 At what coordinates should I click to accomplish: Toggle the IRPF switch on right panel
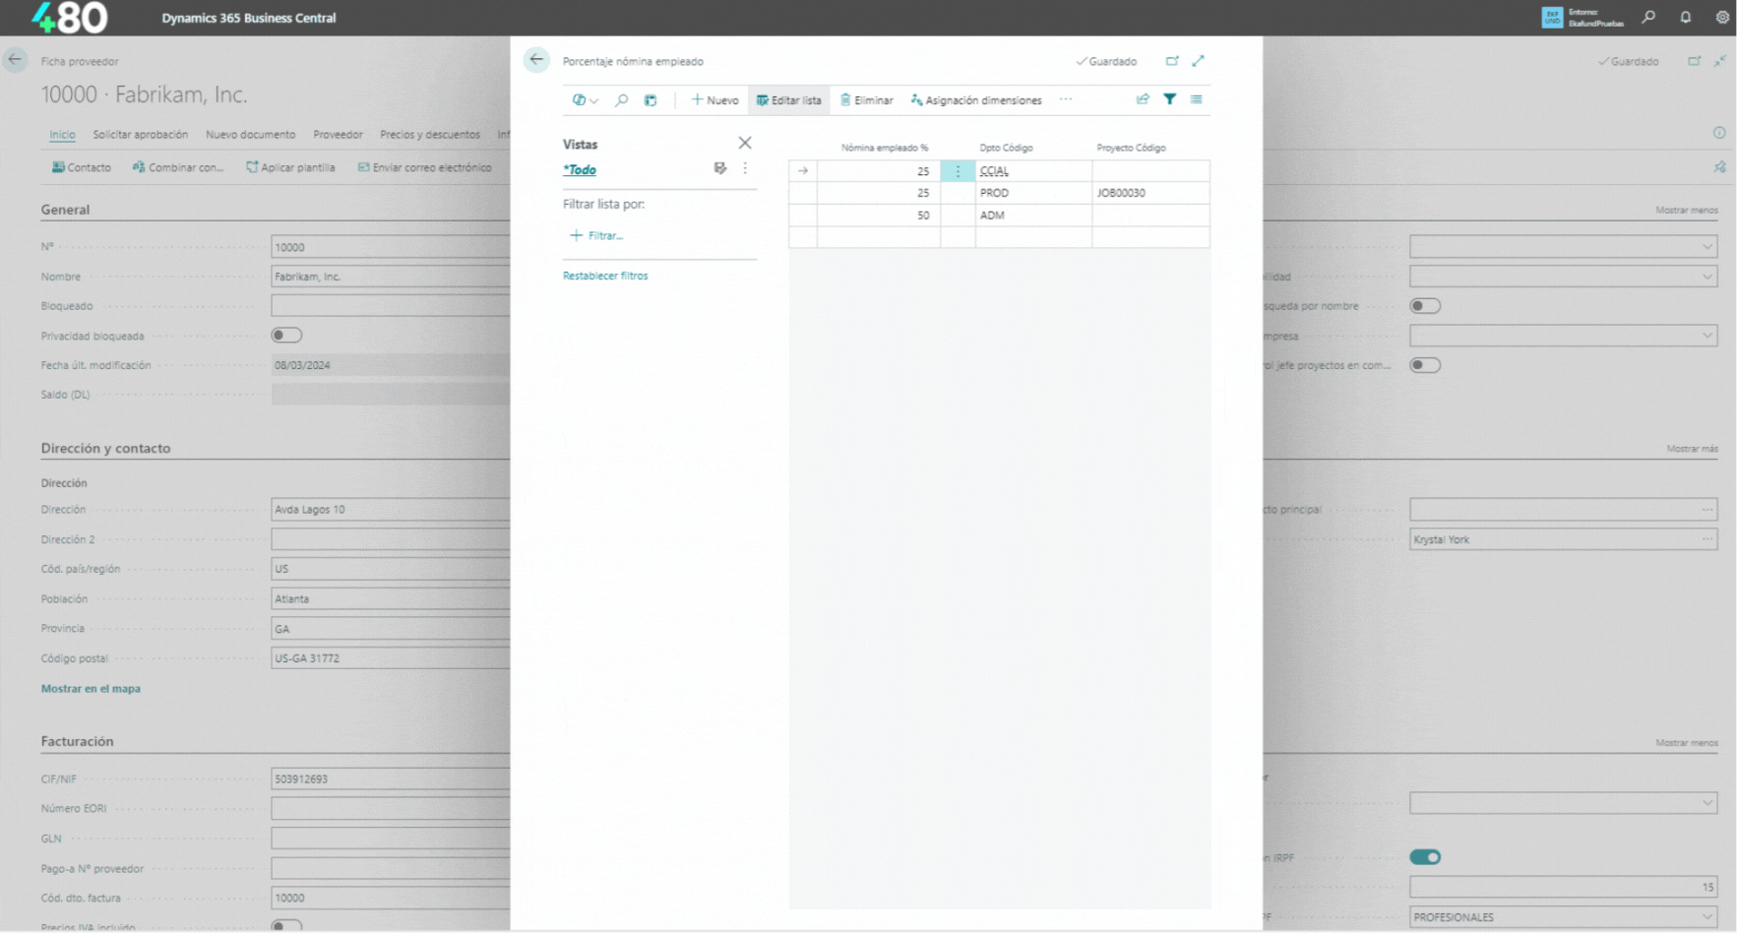point(1424,857)
